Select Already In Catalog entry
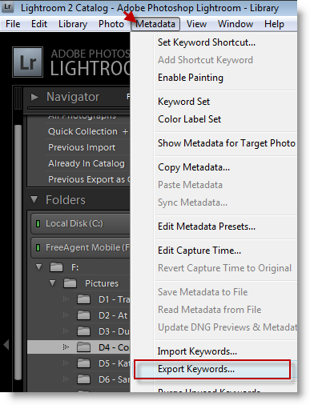The height and width of the screenshot is (405, 310). coord(87,163)
